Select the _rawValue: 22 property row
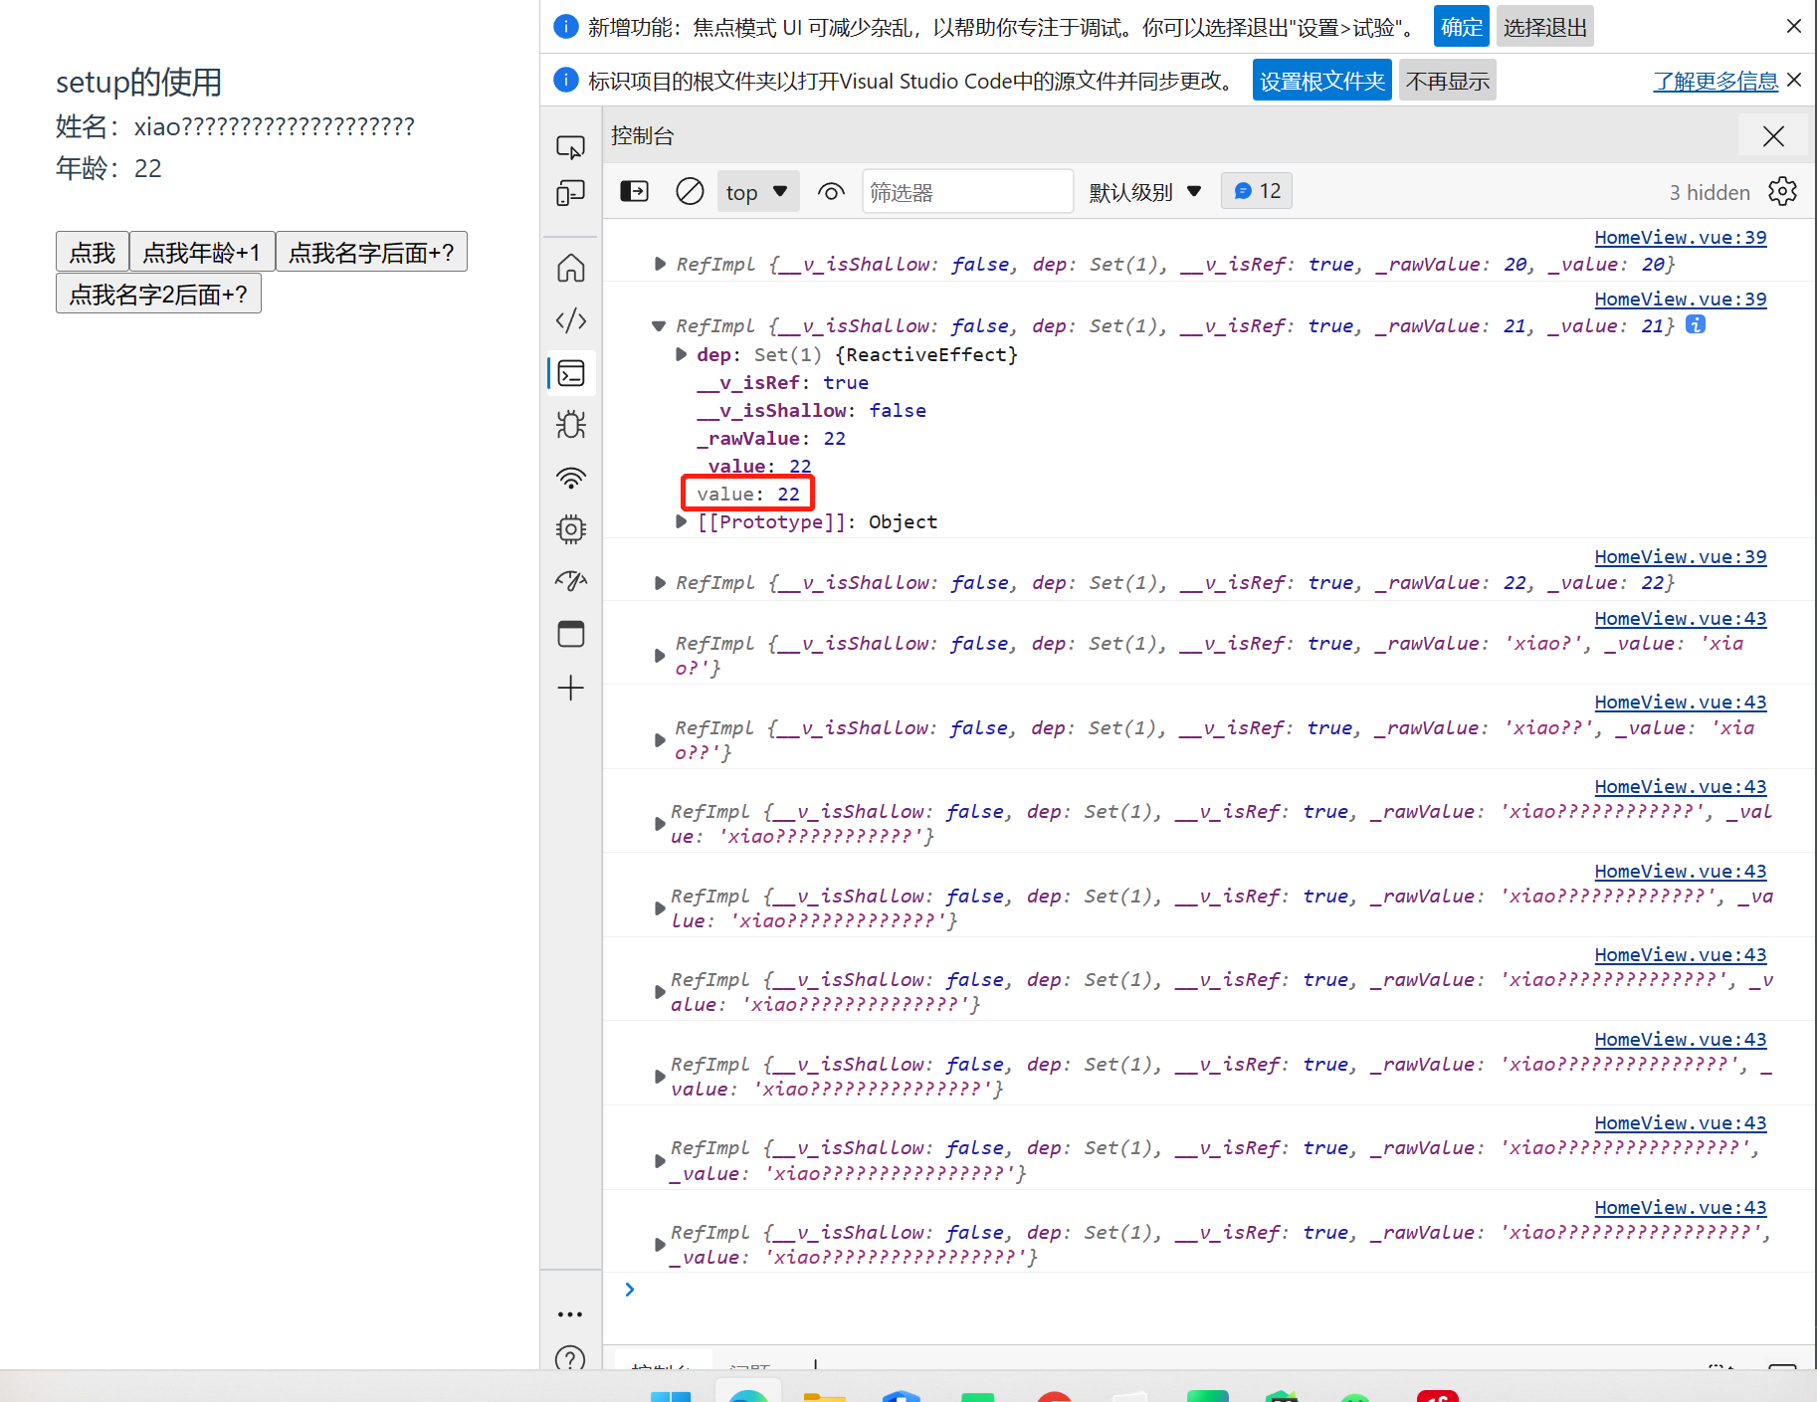The width and height of the screenshot is (1817, 1402). pyautogui.click(x=771, y=438)
